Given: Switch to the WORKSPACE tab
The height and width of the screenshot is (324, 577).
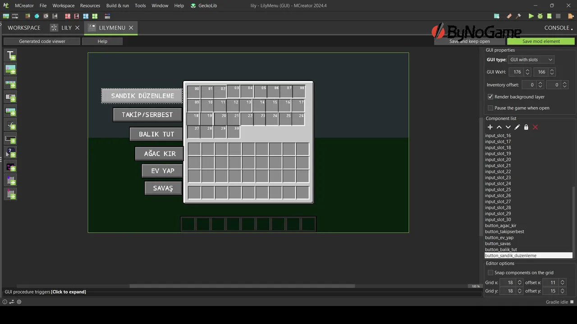Looking at the screenshot, I should tap(24, 27).
